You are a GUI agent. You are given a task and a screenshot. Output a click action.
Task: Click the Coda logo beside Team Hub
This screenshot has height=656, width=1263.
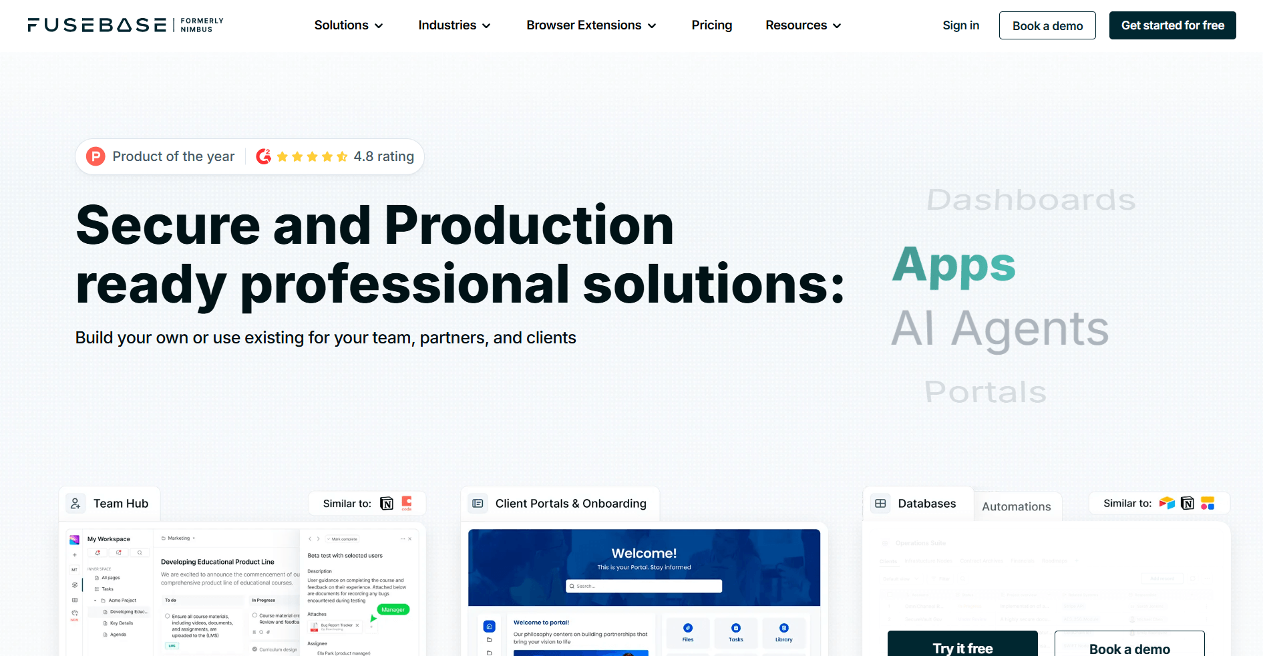pos(406,503)
